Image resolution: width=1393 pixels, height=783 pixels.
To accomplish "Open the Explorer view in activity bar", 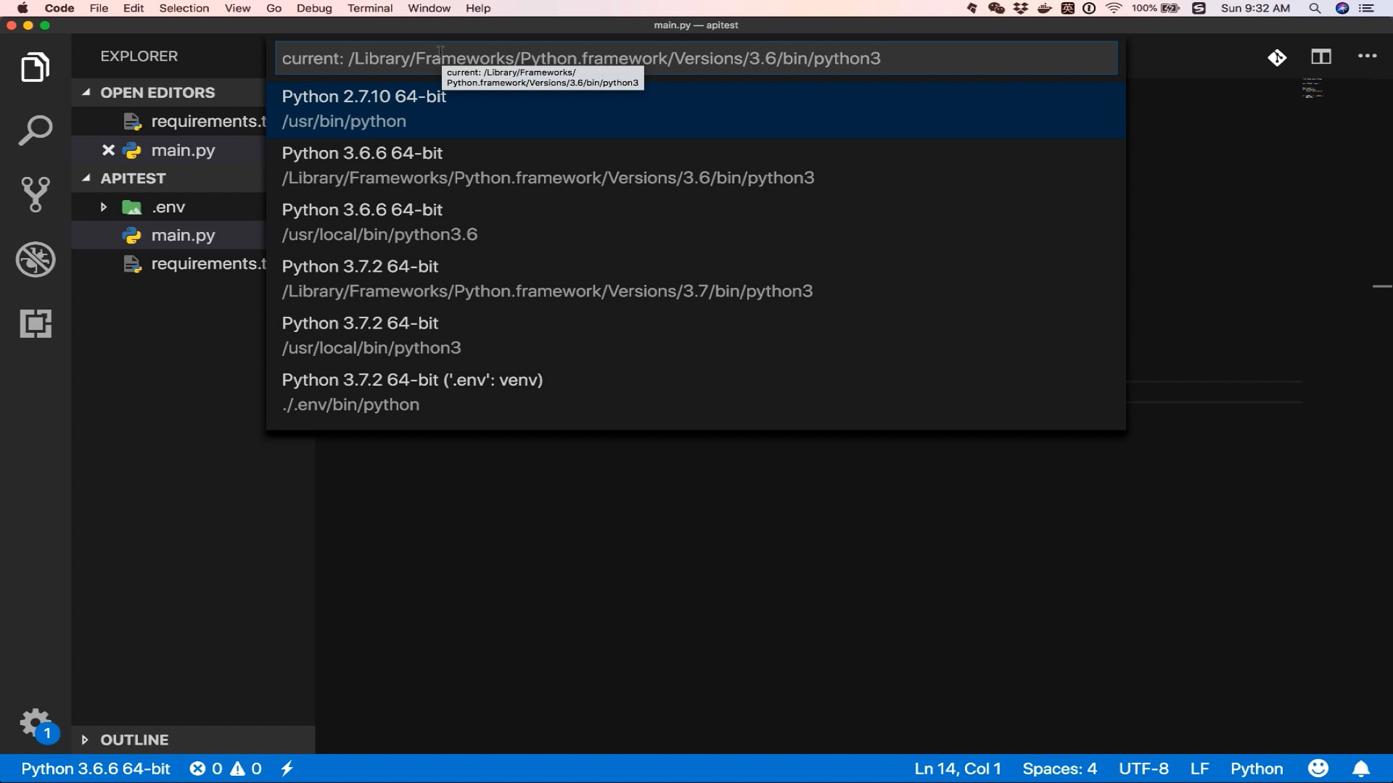I will 35,67.
